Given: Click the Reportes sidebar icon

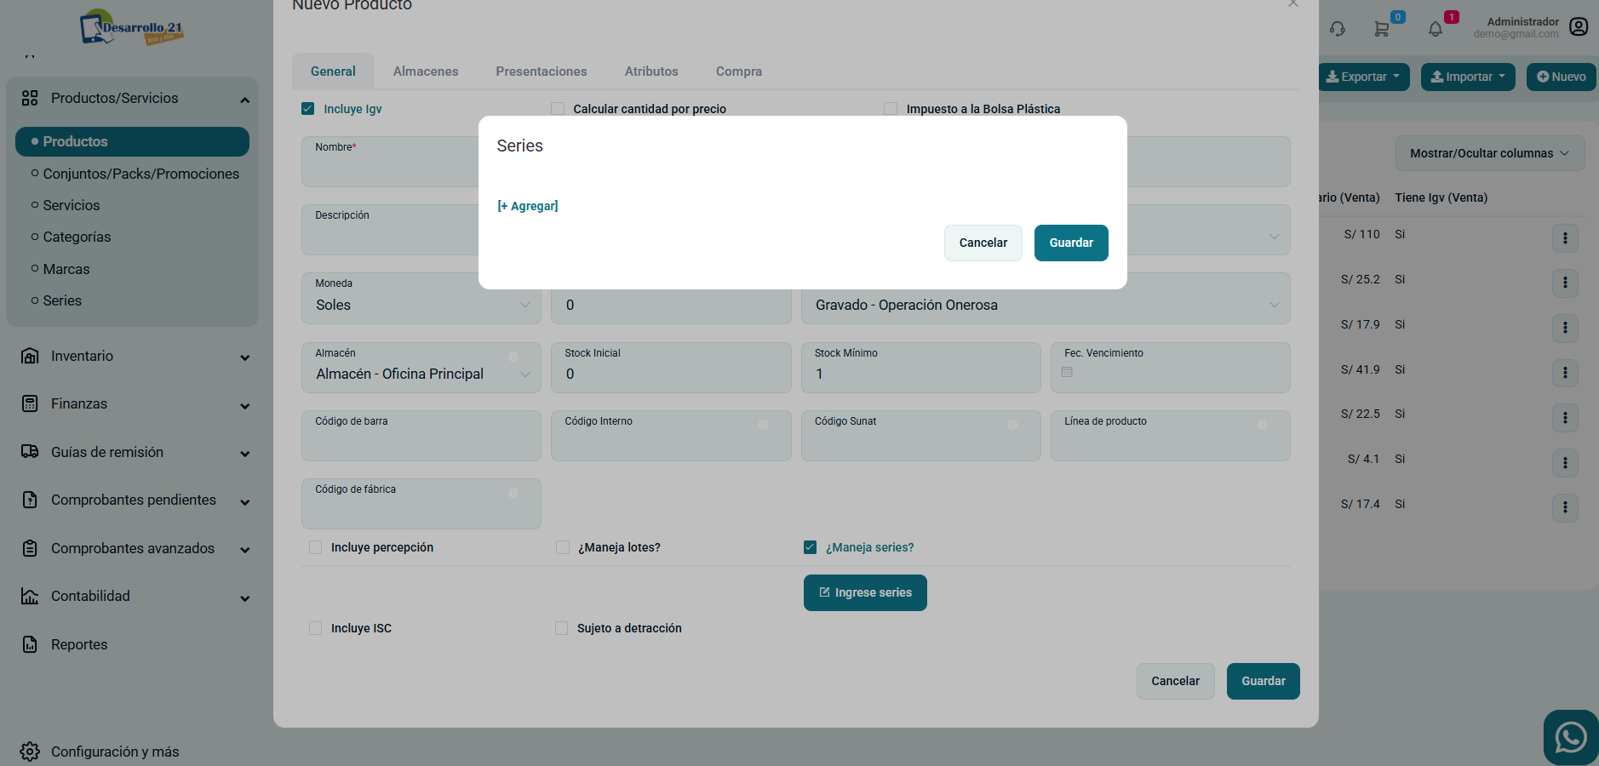Looking at the screenshot, I should [30, 644].
